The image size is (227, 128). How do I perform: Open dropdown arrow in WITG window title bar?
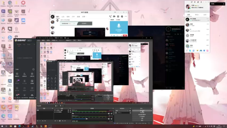(118, 12)
